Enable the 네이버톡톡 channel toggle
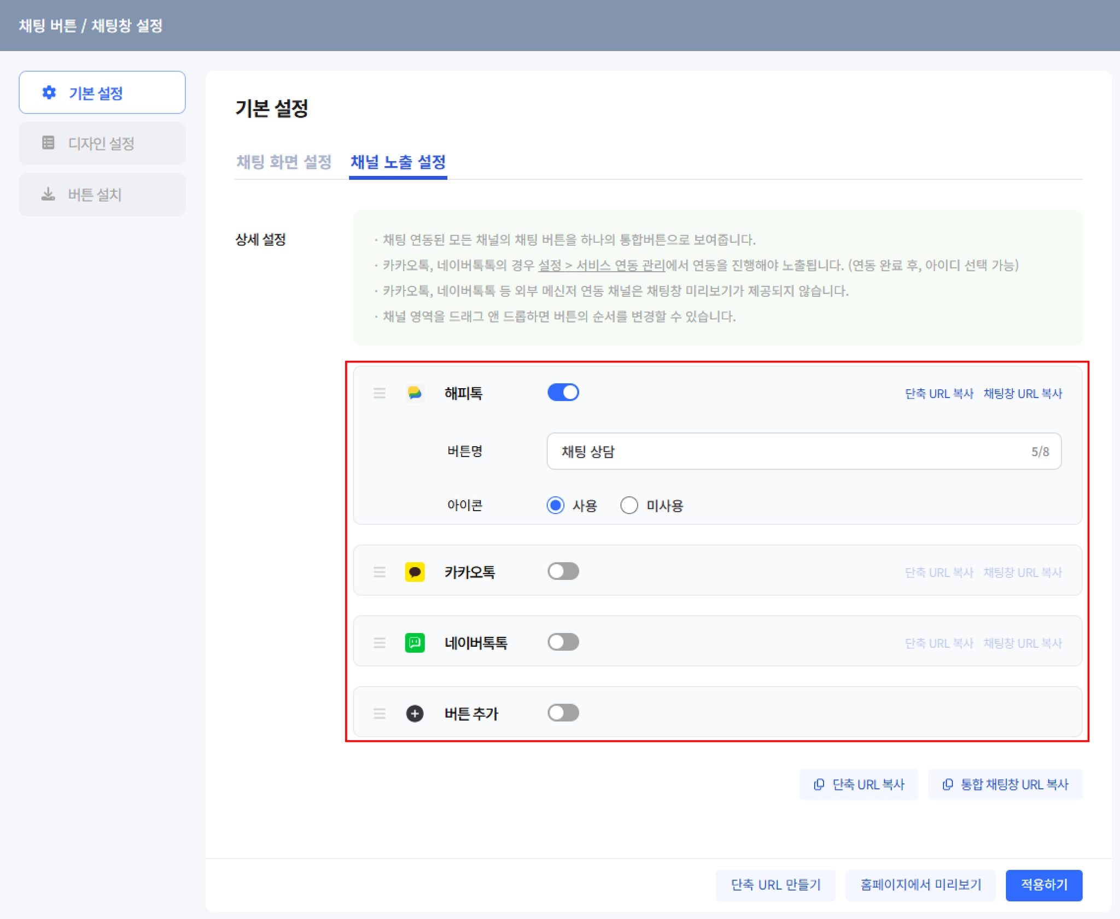This screenshot has width=1120, height=919. (563, 642)
